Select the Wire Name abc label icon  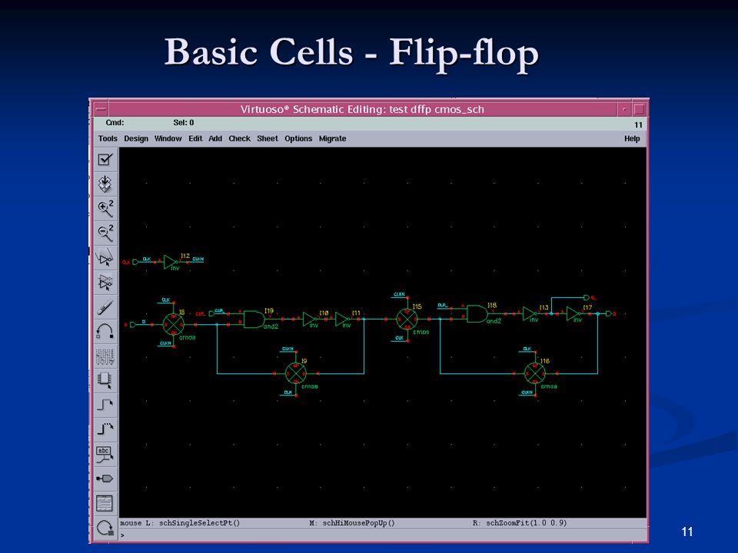105,454
